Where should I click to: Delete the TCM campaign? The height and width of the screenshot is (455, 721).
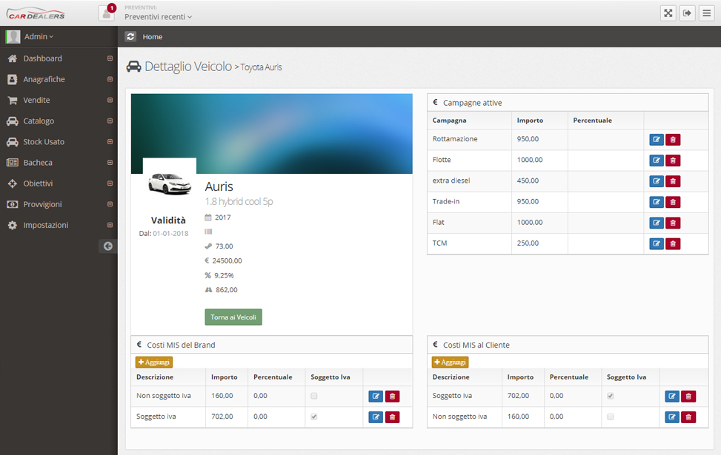coord(673,244)
